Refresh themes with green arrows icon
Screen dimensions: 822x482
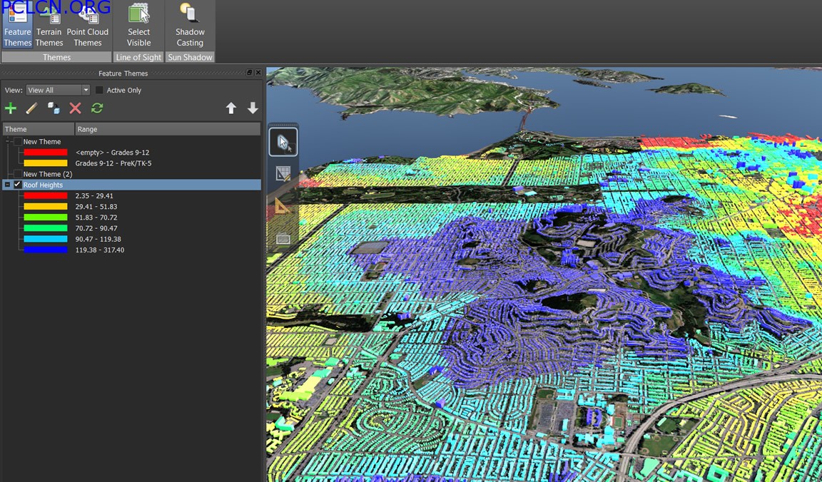(x=97, y=108)
